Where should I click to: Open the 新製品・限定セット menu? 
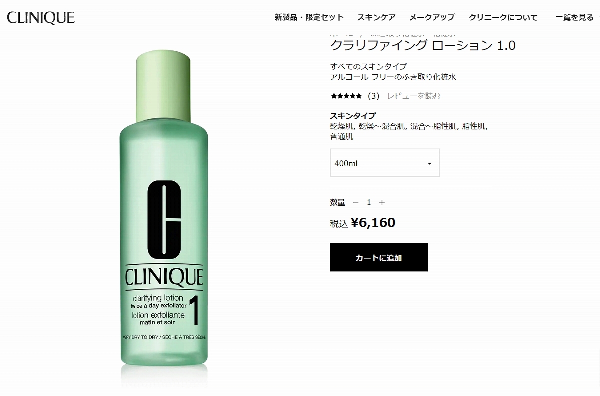[309, 17]
